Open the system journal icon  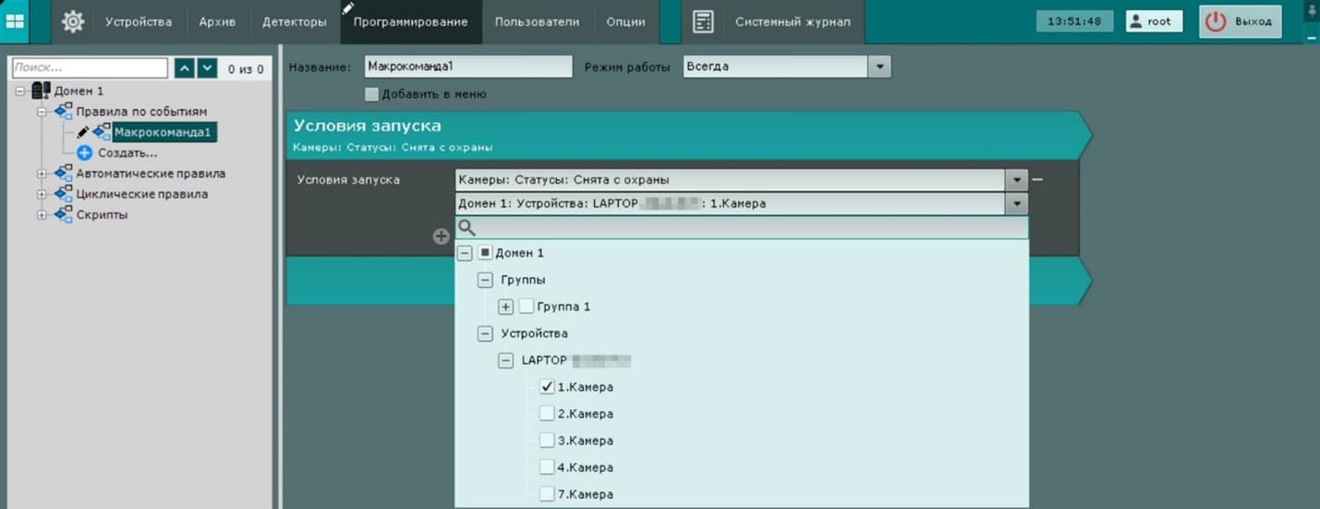[703, 21]
